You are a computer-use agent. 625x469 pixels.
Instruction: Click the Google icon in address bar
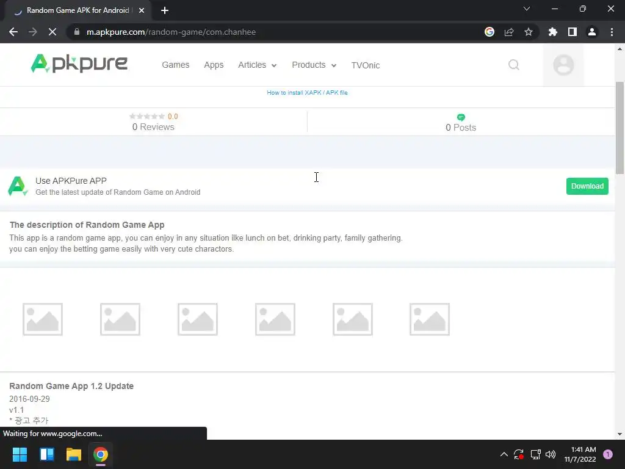(490, 32)
